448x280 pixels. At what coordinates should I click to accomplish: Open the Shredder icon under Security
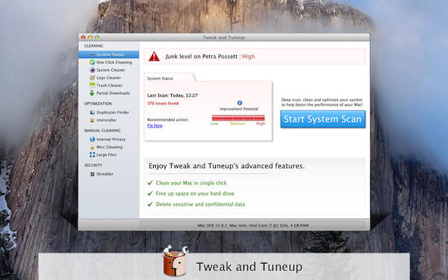click(x=93, y=174)
